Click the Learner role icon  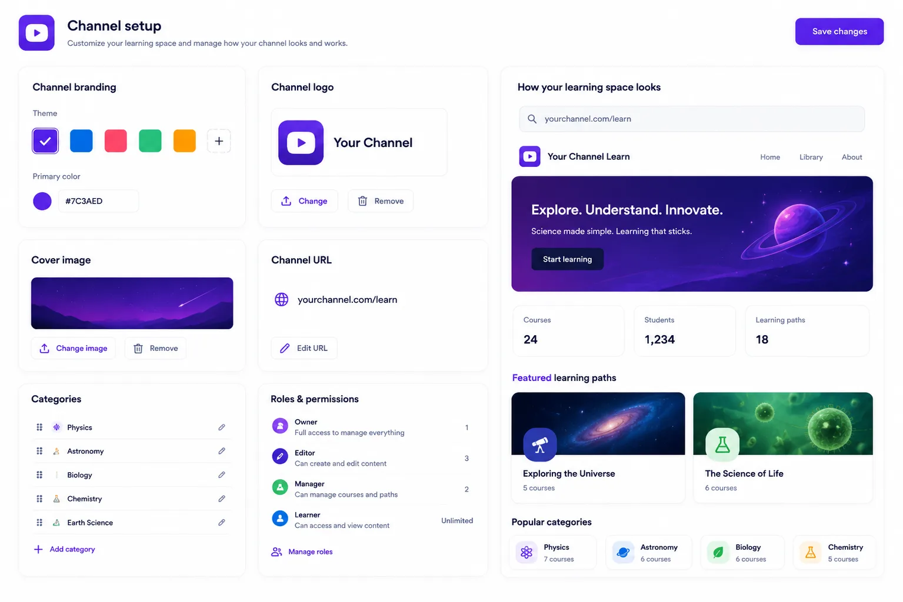280,518
